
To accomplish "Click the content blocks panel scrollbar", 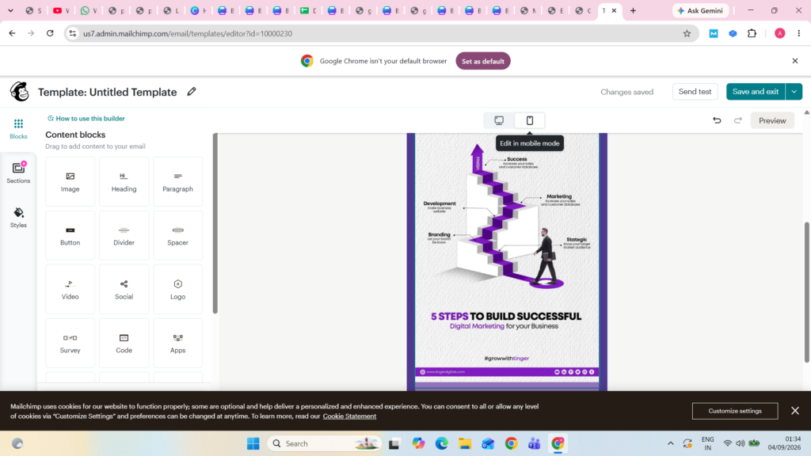I will click(x=215, y=223).
